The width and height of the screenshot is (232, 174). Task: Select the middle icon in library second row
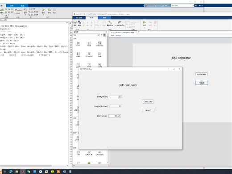click(89, 54)
